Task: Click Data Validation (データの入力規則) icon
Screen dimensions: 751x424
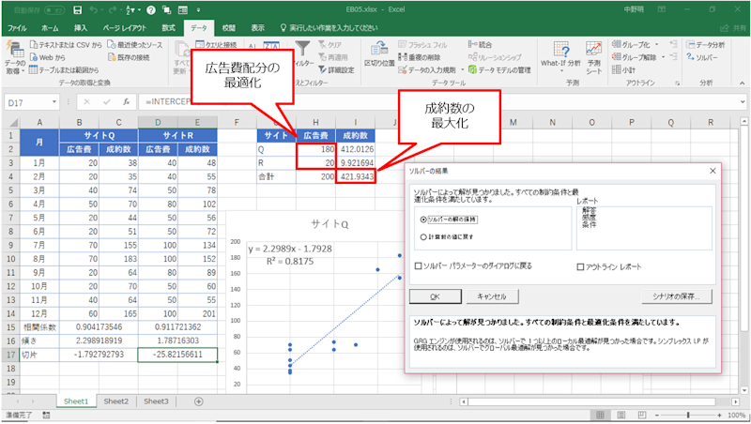Action: [403, 69]
